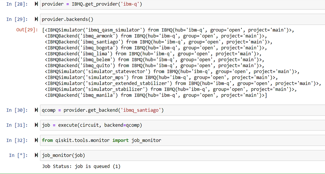Click the 'simulator_statevector' output line

coord(172,71)
